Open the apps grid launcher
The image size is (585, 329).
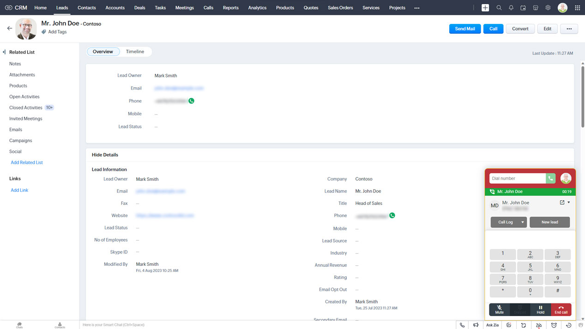point(577,8)
